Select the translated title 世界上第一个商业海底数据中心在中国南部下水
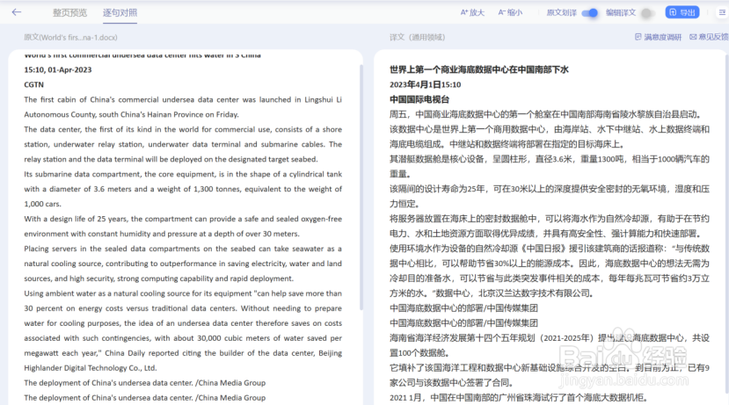 (479, 69)
